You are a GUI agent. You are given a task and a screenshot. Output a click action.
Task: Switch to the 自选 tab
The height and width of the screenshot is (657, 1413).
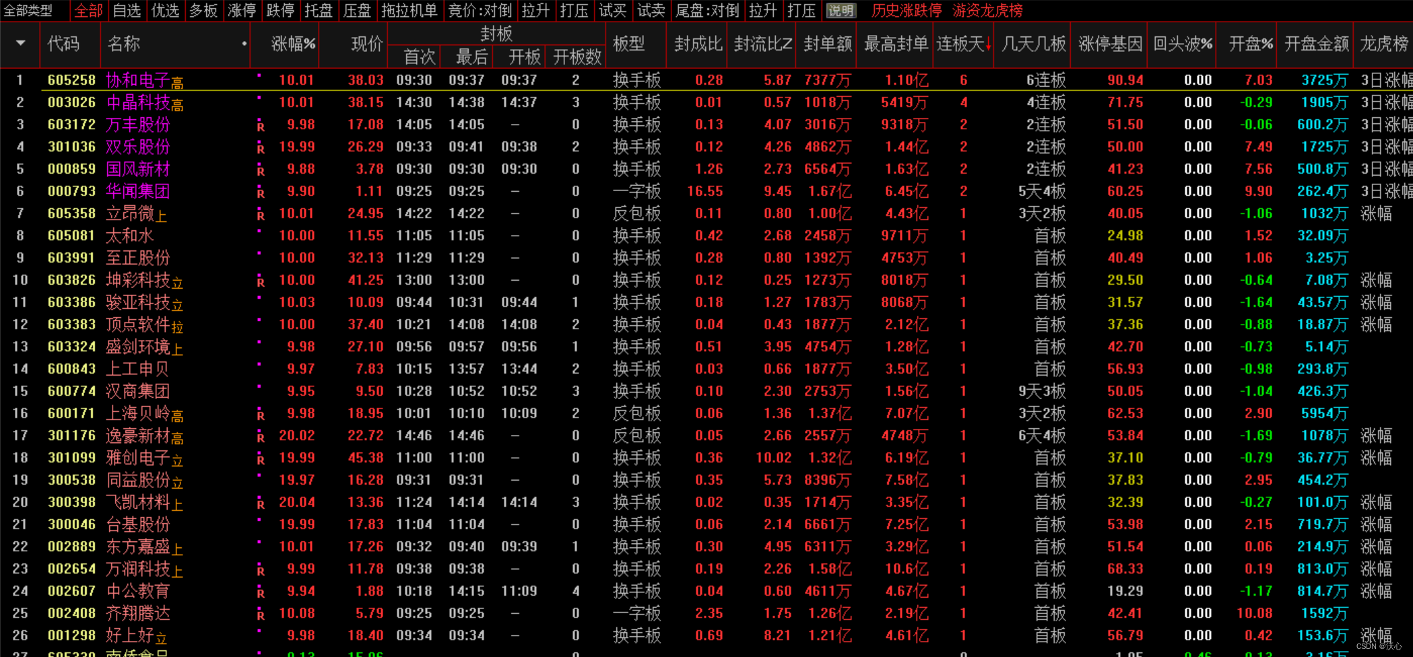[x=127, y=10]
